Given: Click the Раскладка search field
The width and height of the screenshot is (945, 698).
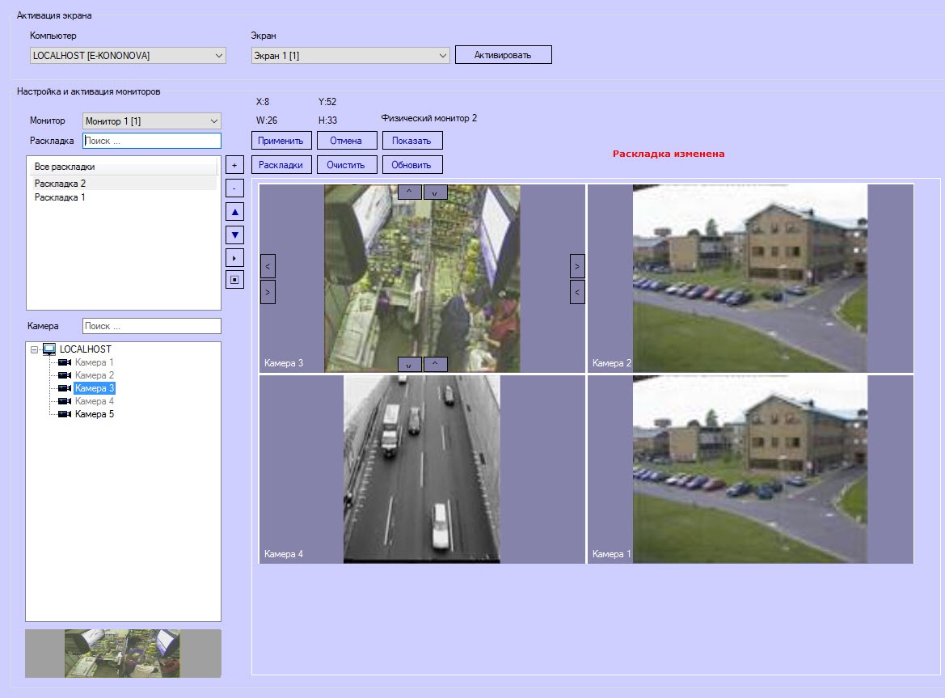Looking at the screenshot, I should [151, 141].
